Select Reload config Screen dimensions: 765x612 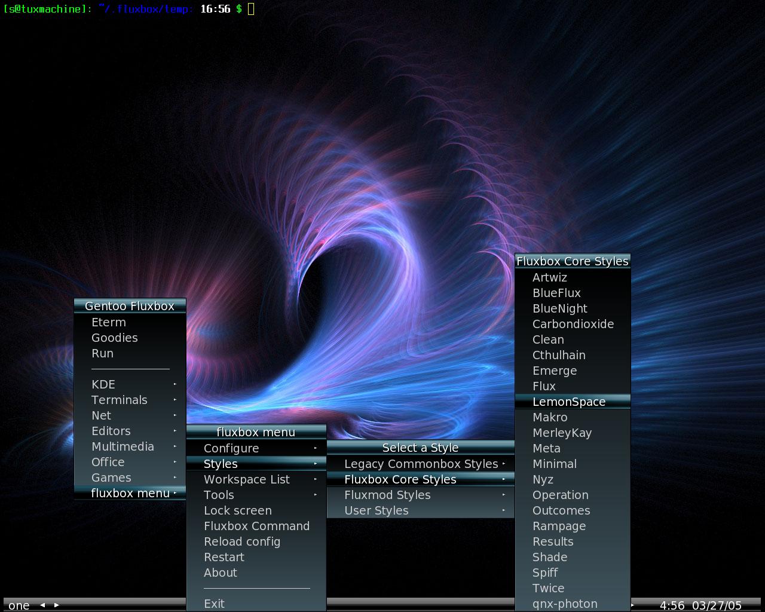tap(256, 541)
